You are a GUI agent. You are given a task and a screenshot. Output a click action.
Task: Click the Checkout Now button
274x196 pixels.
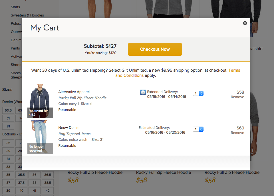pos(155,49)
